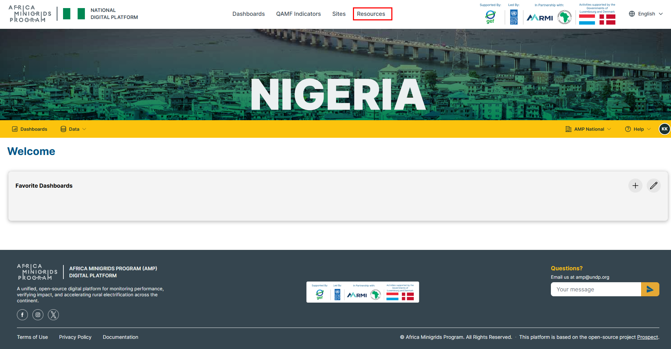671x349 pixels.
Task: Expand the Help dropdown menu
Action: 638,129
